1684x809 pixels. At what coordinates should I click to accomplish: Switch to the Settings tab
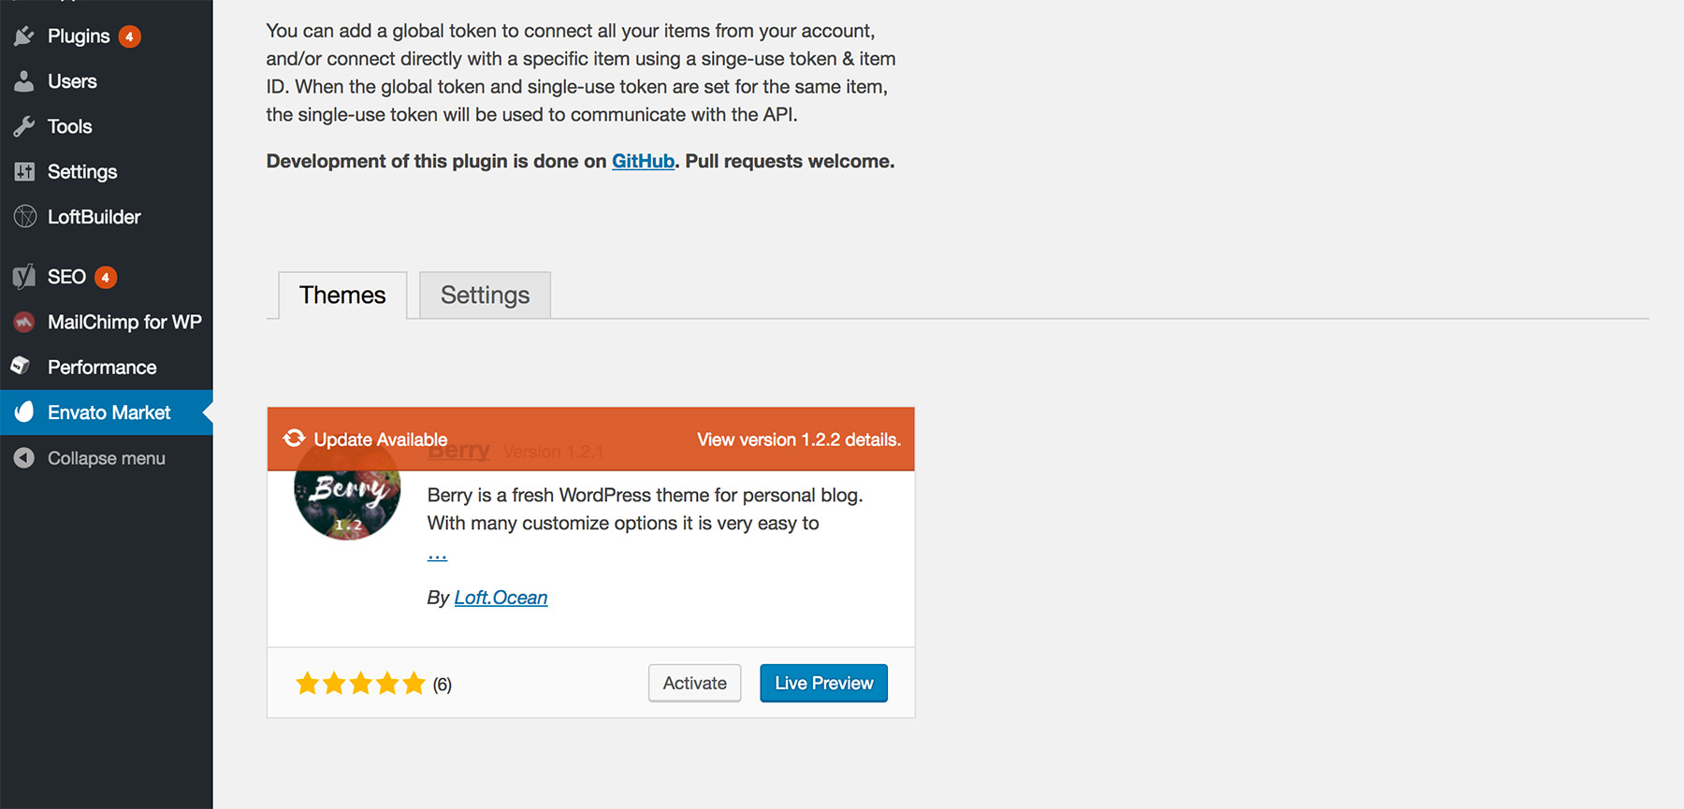[x=485, y=296]
